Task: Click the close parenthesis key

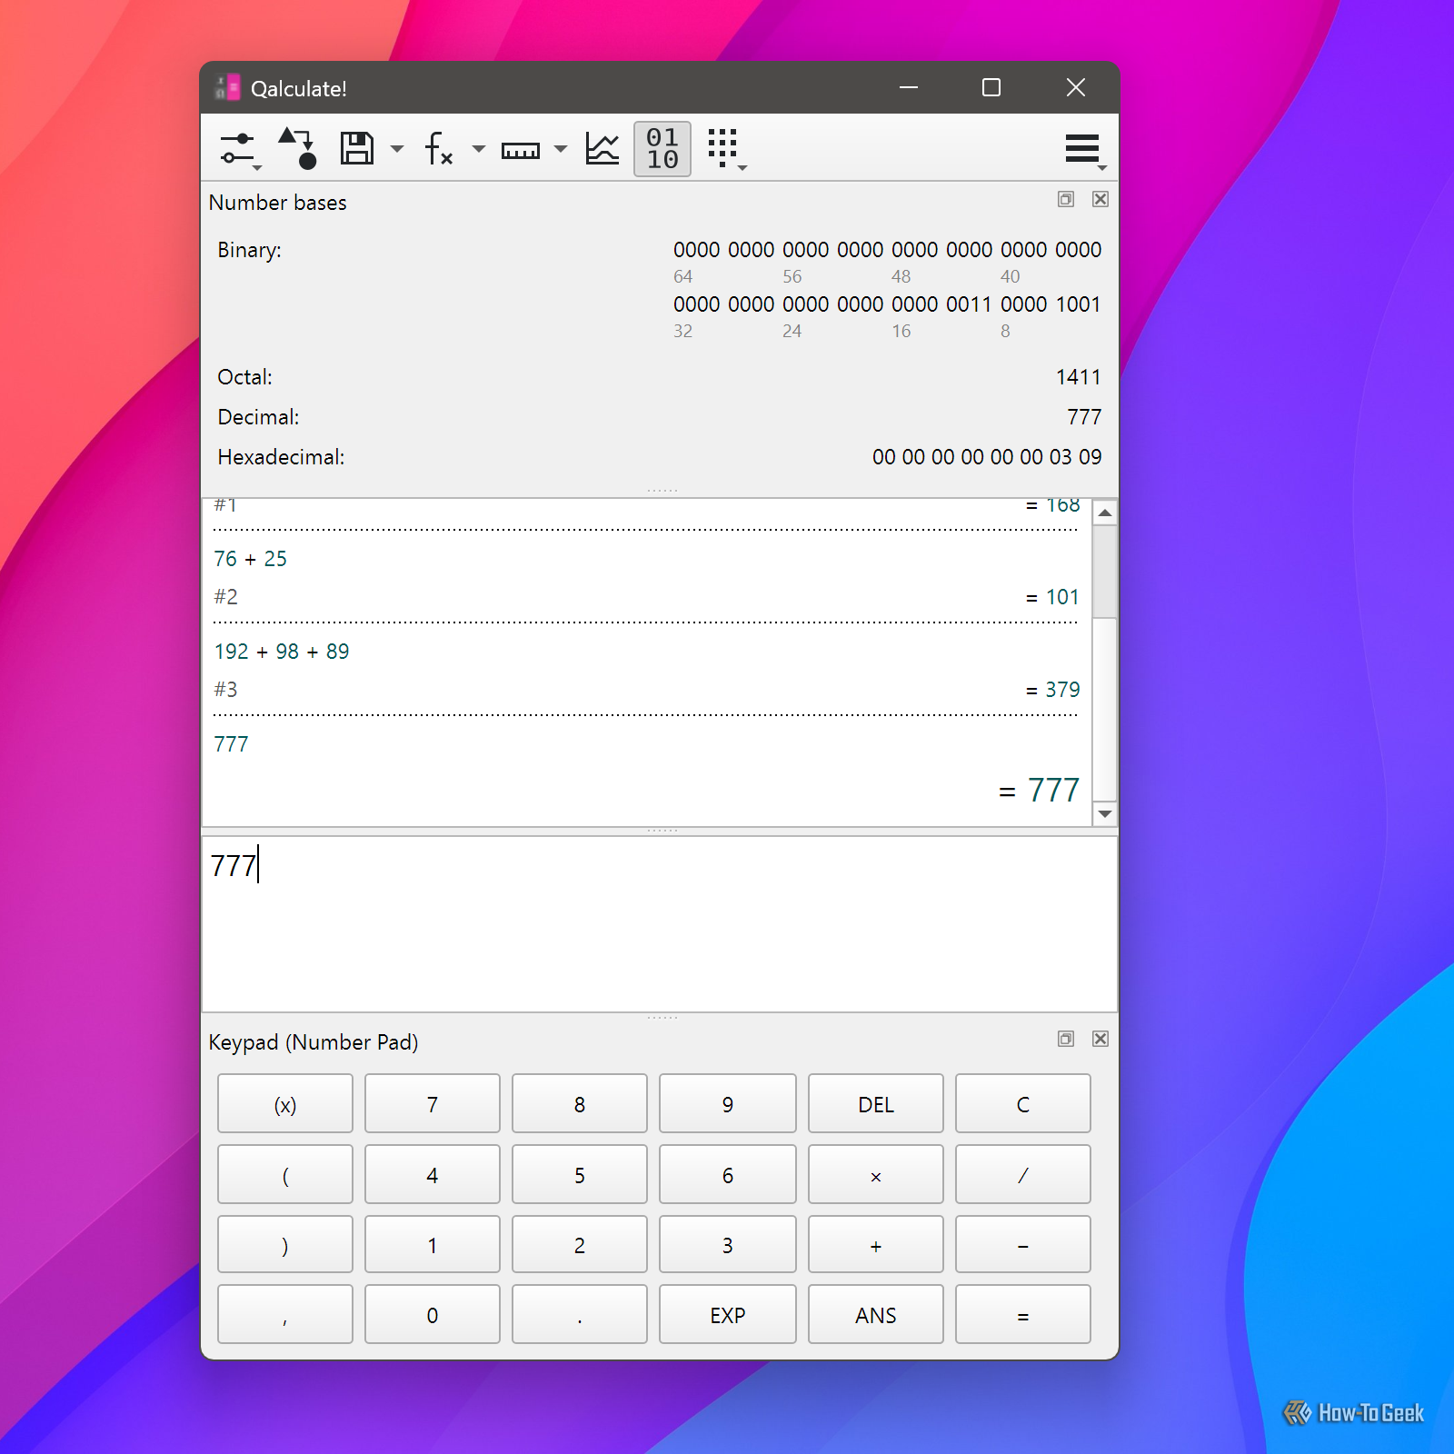Action: click(x=285, y=1245)
